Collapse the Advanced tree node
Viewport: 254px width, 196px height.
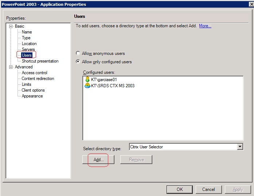[11, 67]
